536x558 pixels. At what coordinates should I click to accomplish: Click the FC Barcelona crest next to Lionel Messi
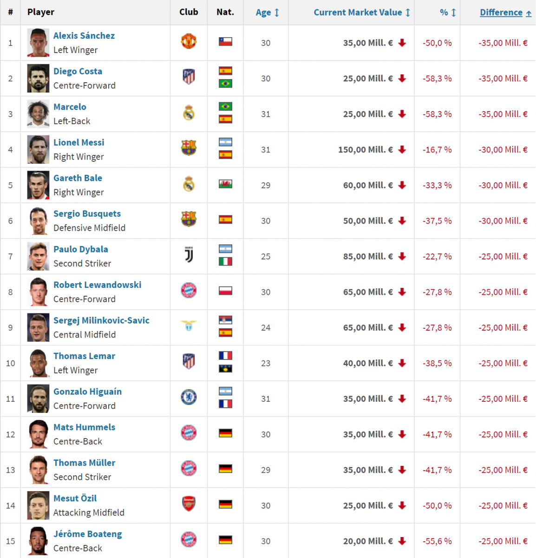pos(189,148)
